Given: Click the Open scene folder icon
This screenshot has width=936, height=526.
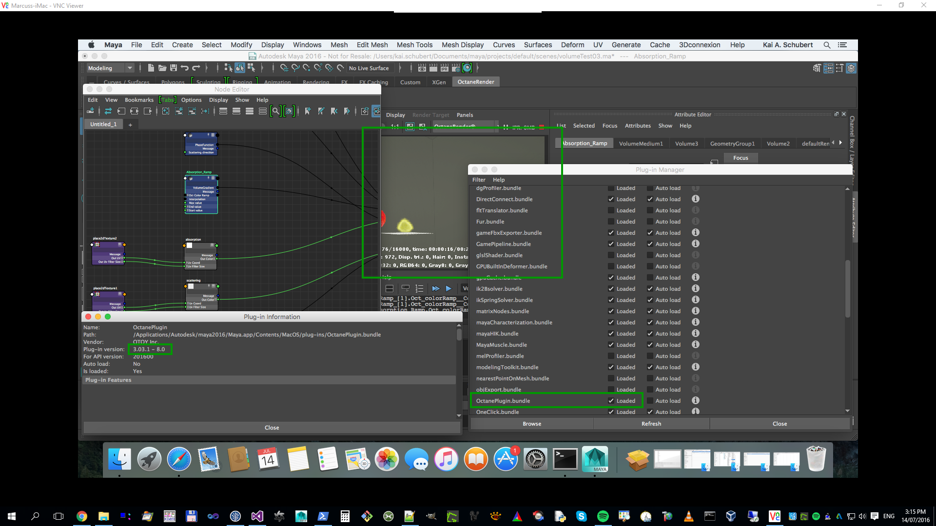Looking at the screenshot, I should point(162,68).
